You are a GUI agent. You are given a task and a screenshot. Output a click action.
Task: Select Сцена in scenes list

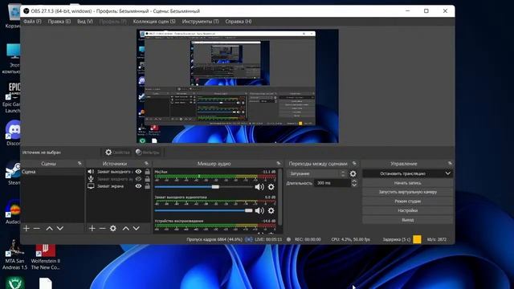tap(52, 172)
